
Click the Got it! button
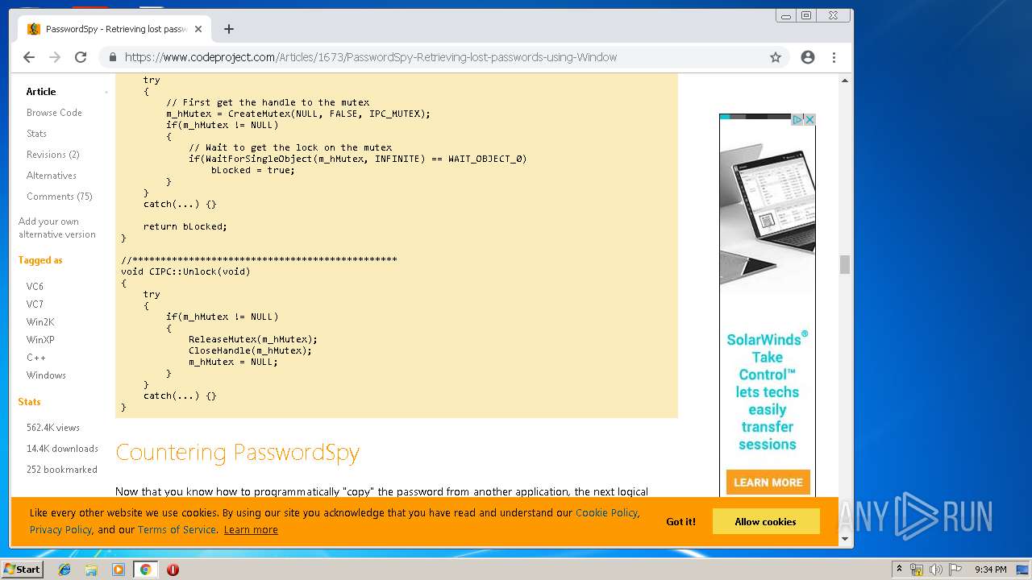(x=680, y=521)
